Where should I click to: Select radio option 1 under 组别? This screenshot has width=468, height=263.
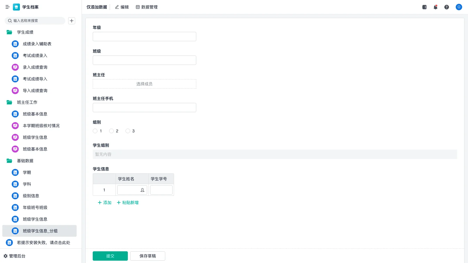coord(95,131)
